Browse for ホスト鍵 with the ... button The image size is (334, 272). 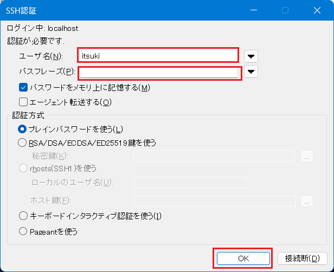[307, 201]
